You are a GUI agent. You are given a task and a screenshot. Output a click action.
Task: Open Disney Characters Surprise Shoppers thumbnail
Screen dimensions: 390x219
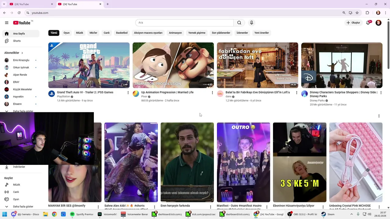pos(342,65)
